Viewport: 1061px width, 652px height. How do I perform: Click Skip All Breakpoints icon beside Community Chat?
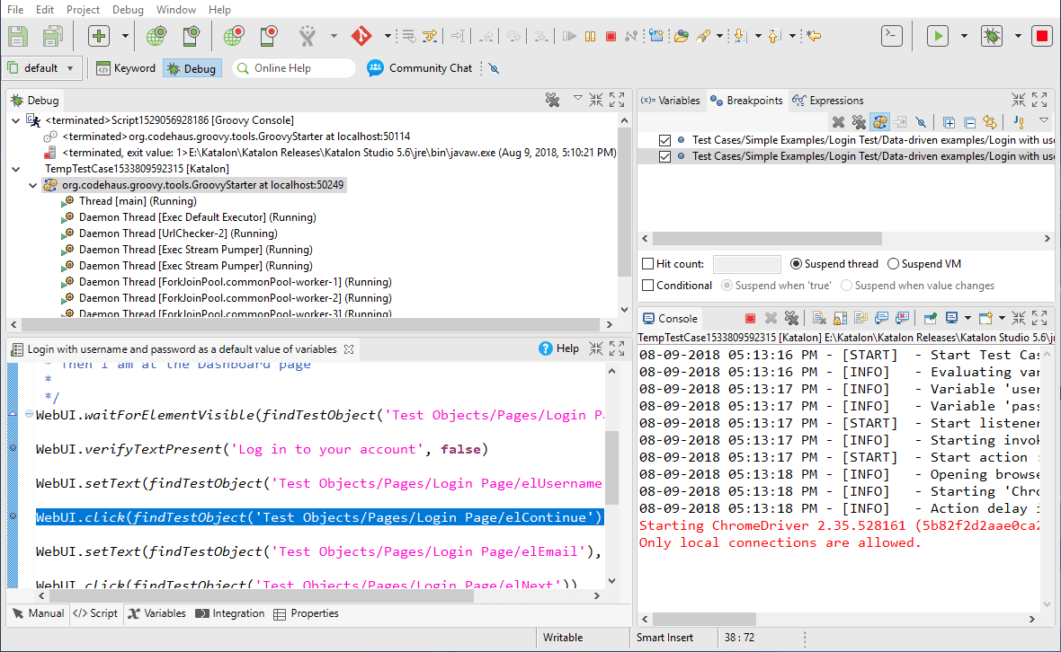pos(494,68)
